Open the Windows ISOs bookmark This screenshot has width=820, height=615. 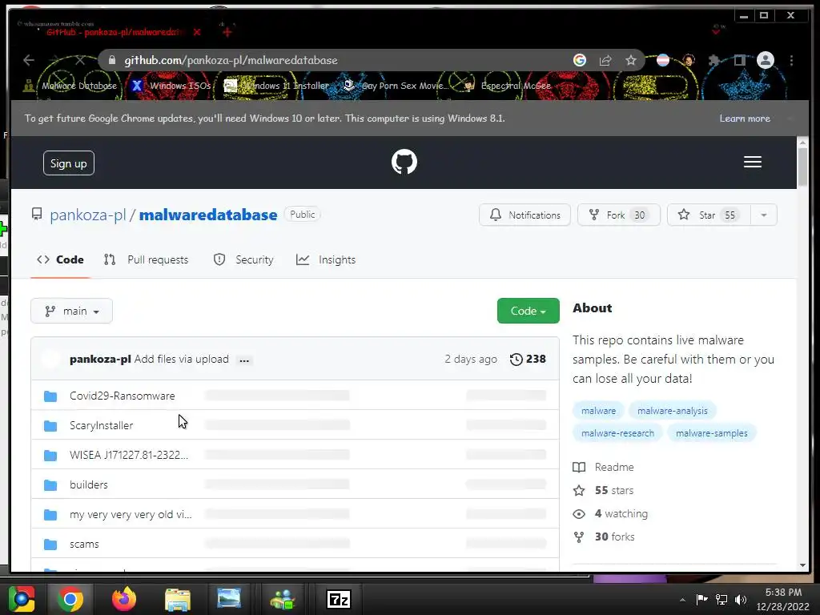pyautogui.click(x=171, y=86)
